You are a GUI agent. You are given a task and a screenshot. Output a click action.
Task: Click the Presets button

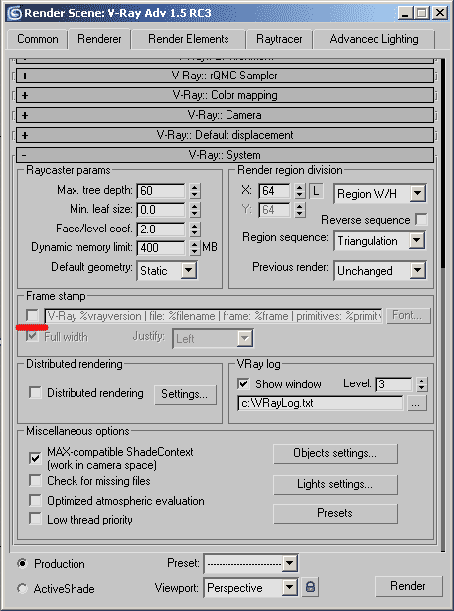(x=335, y=513)
